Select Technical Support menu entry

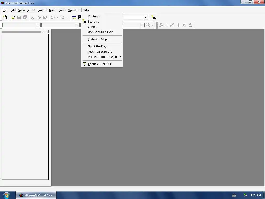click(102, 52)
